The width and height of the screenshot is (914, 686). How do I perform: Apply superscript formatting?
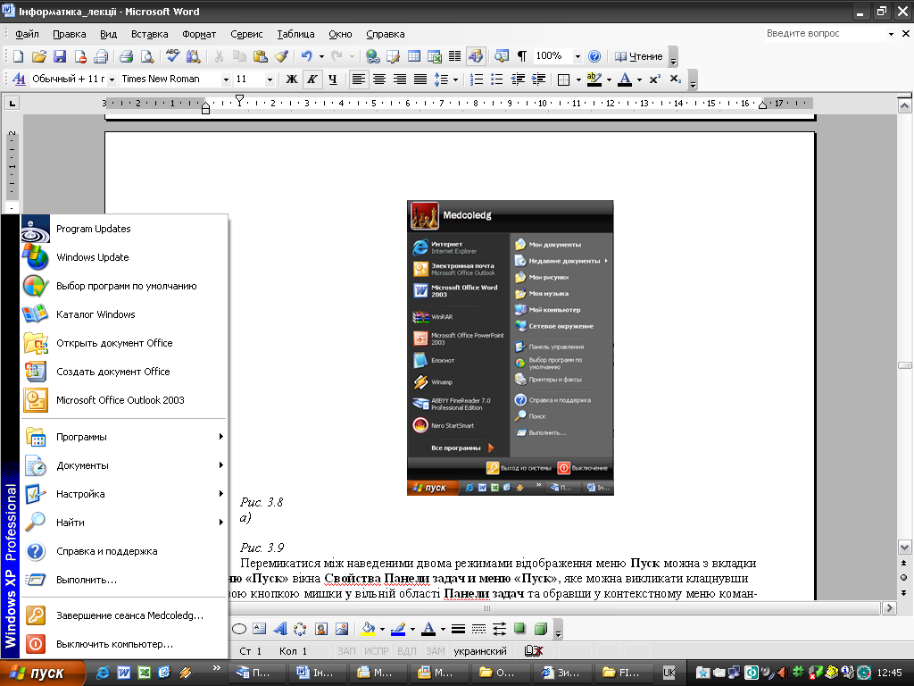click(x=654, y=79)
